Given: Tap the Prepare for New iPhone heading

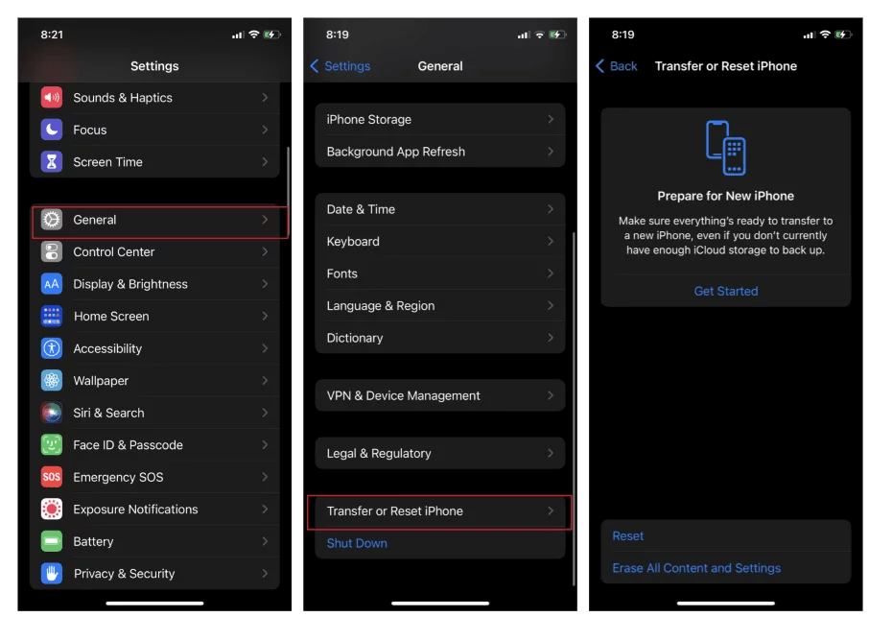Looking at the screenshot, I should 725,196.
